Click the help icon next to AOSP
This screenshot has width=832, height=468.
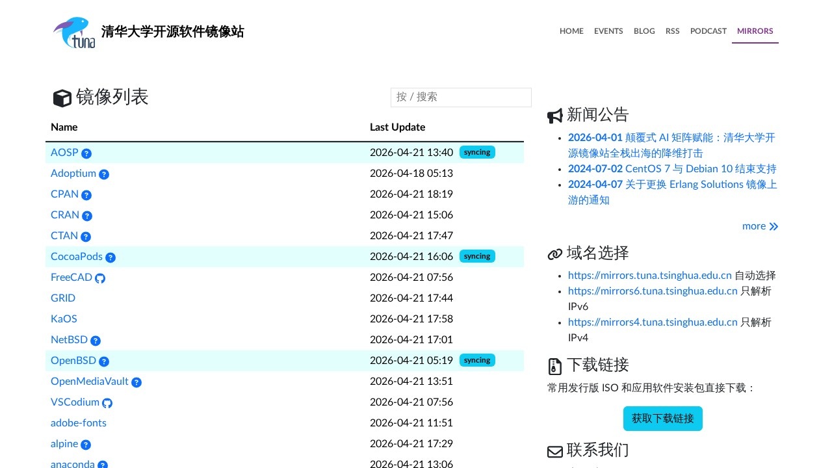click(86, 153)
